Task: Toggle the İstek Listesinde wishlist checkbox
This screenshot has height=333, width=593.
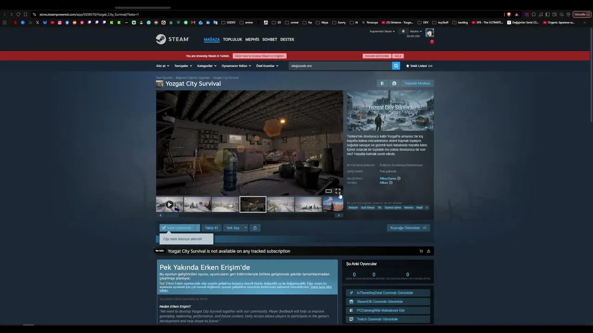Action: tap(164, 228)
